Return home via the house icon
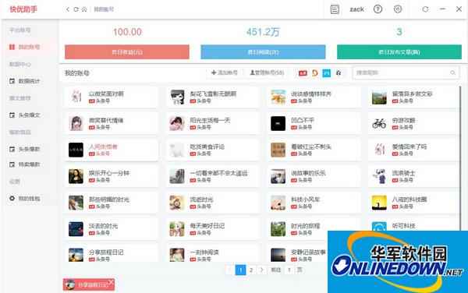Image resolution: width=468 pixels, height=293 pixels. coord(84,9)
